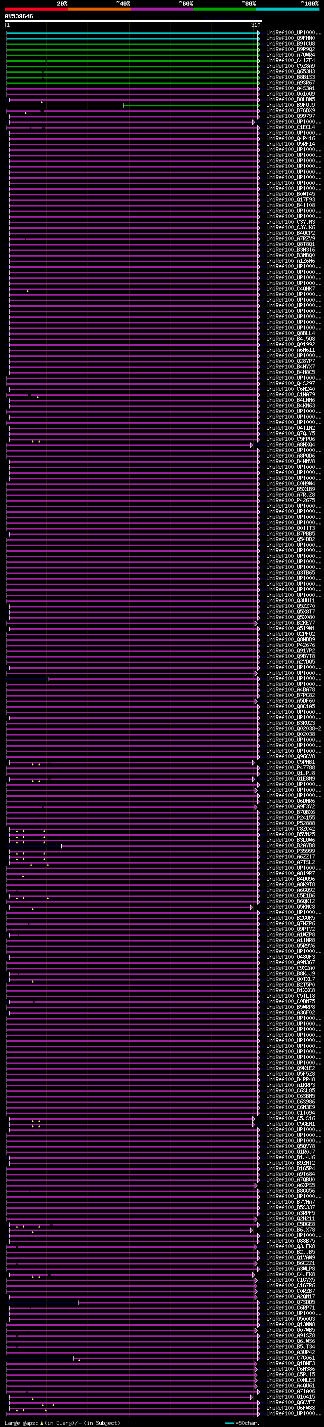This screenshot has width=324, height=1427.
Task: Click label UniRef100_C7G061
Action: pyautogui.click(x=291, y=1358)
